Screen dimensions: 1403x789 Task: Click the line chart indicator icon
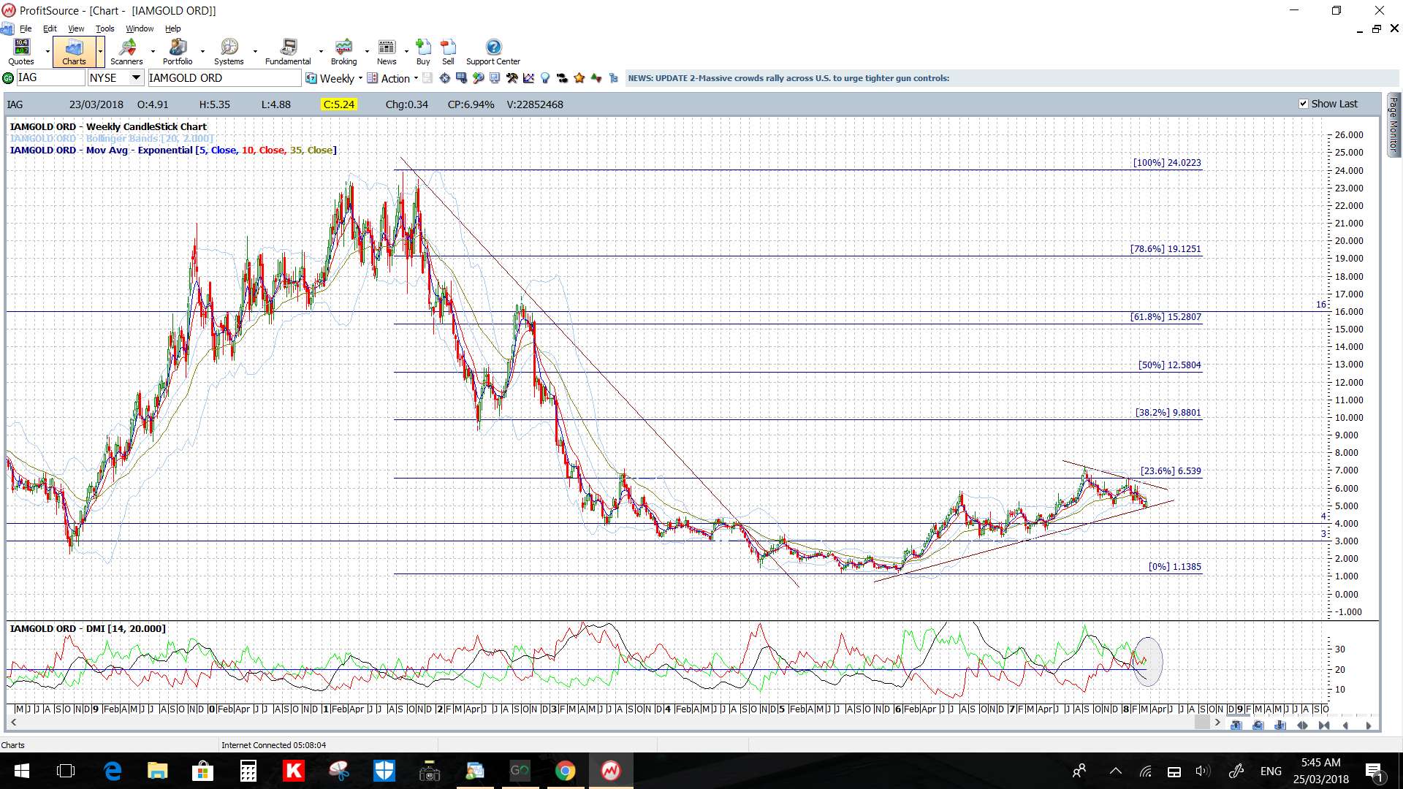coord(528,78)
